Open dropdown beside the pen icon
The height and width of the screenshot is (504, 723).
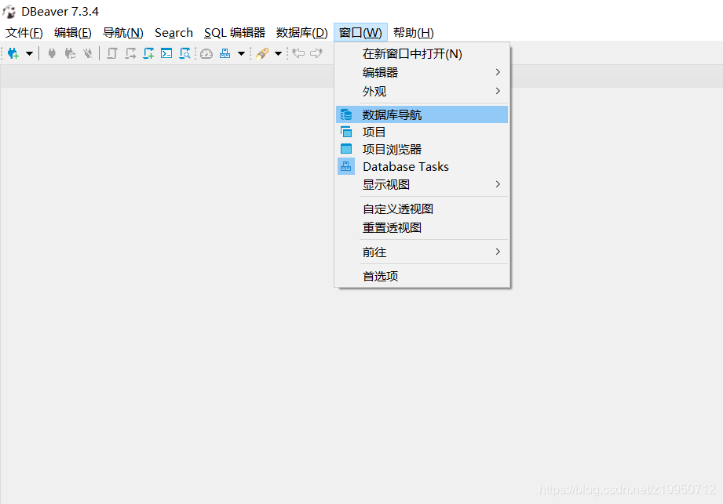point(278,53)
